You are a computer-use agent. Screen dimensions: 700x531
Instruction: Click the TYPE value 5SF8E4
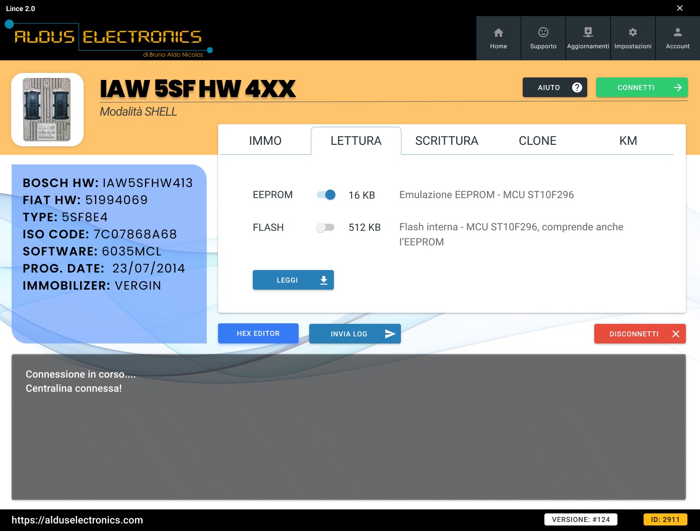[x=85, y=217]
